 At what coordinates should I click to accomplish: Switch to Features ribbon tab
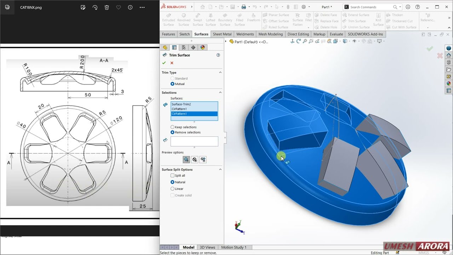tap(168, 34)
